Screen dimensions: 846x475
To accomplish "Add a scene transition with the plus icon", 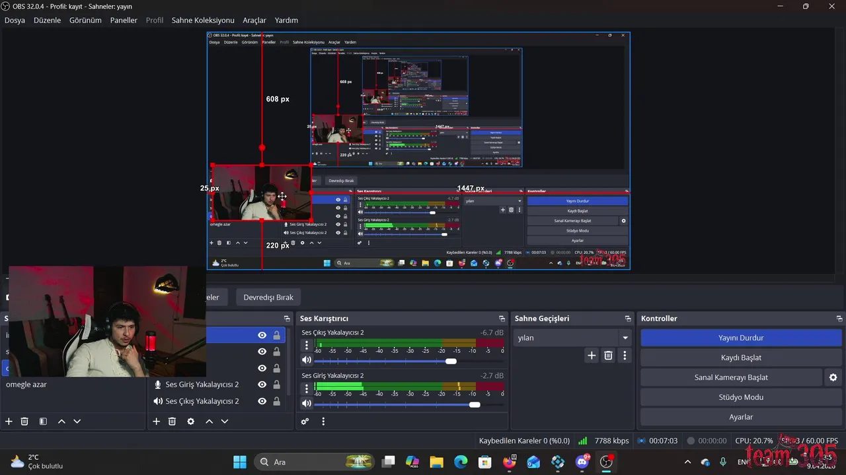I will [x=592, y=356].
